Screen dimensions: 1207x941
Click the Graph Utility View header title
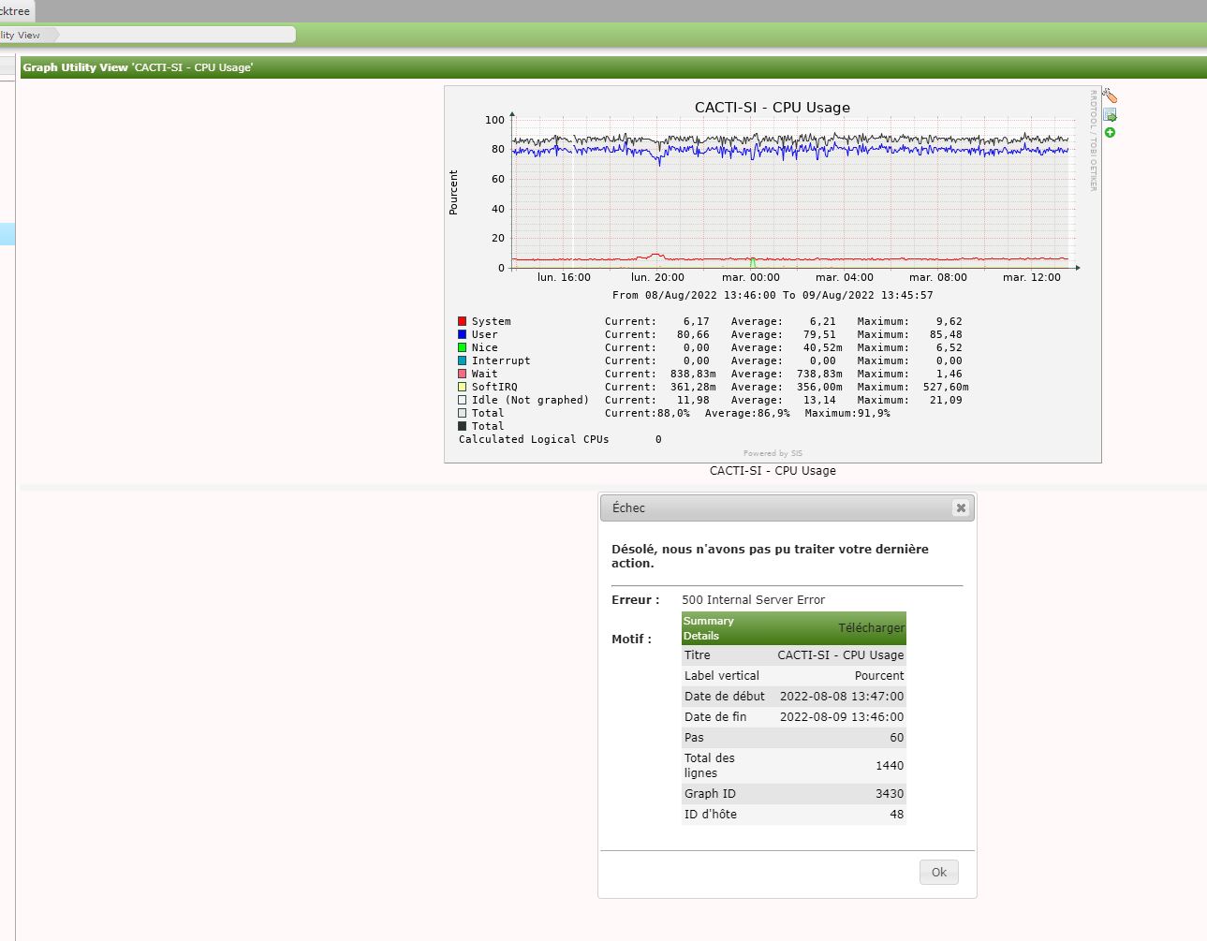click(138, 67)
